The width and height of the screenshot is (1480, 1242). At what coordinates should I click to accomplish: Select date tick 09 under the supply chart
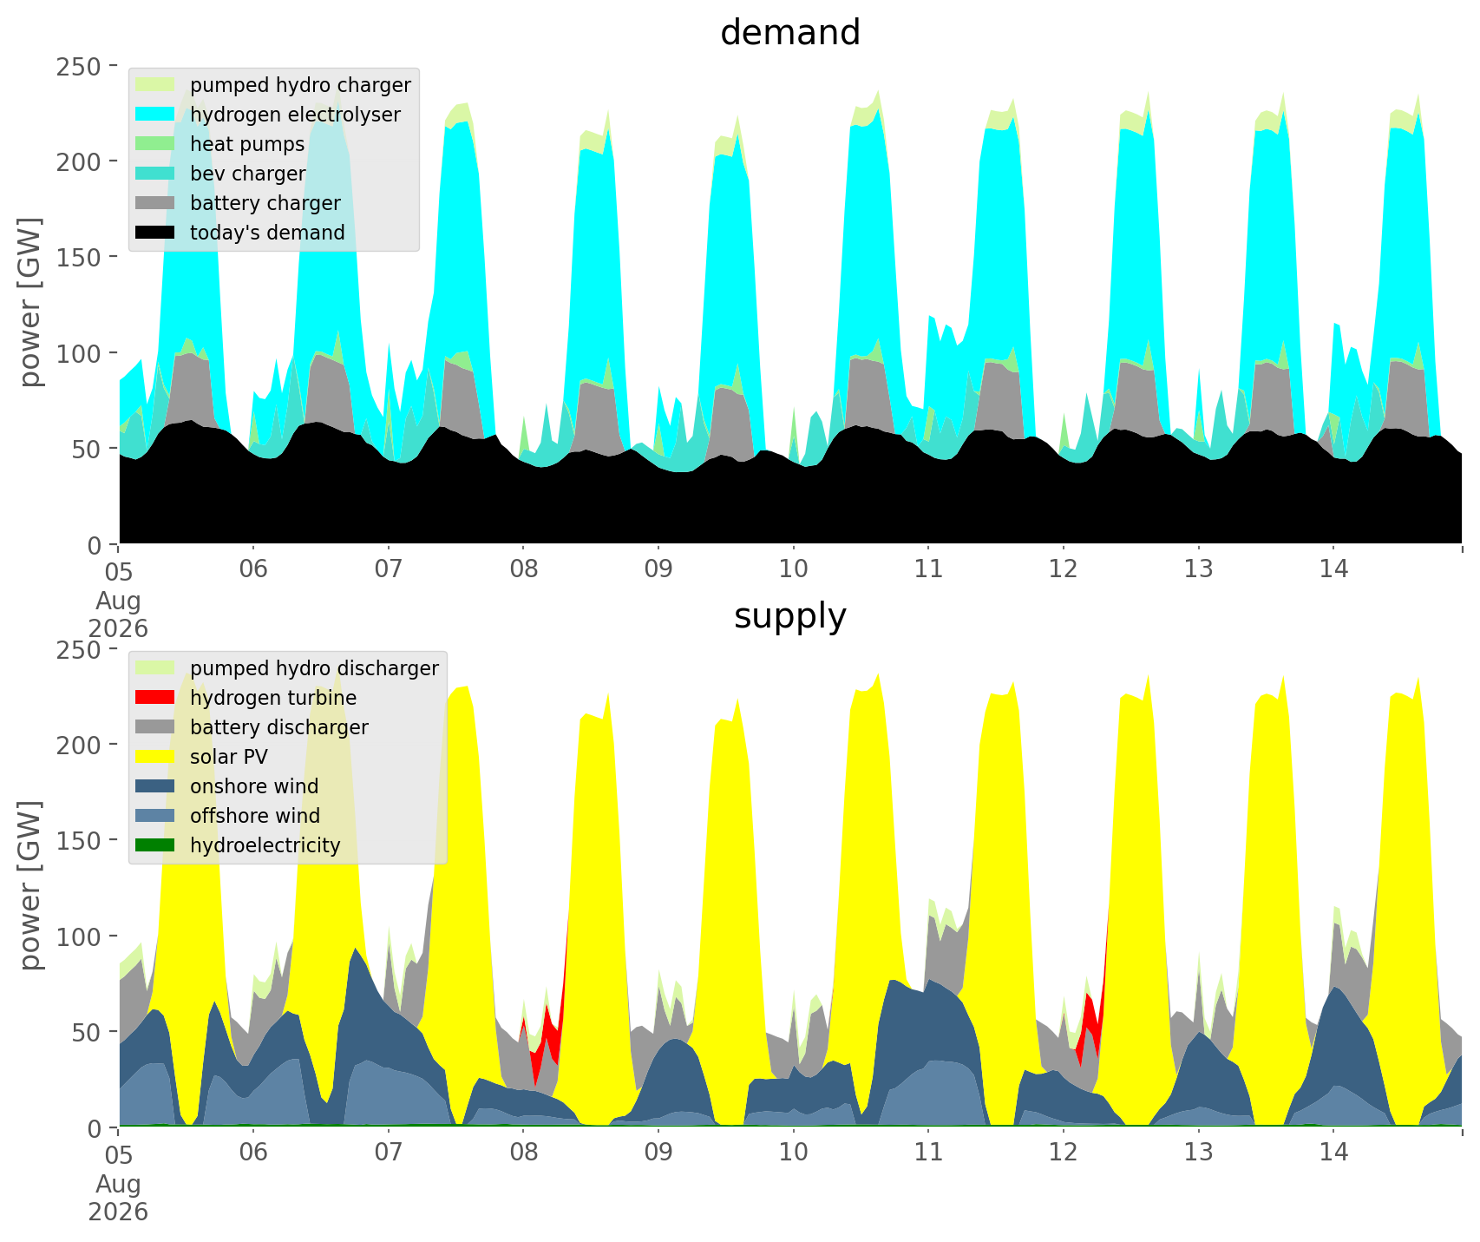coord(658,1153)
